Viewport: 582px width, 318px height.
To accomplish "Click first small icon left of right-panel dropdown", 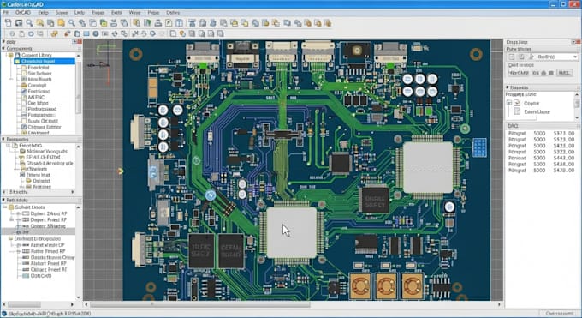I will [512, 57].
